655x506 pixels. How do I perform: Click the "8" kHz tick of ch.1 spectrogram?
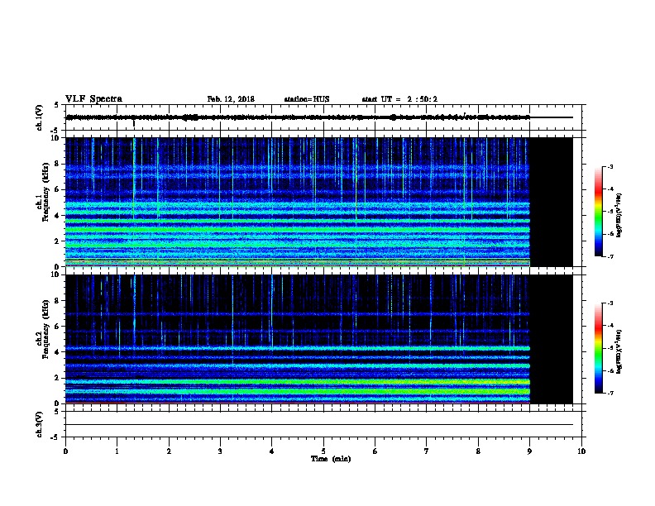point(57,164)
